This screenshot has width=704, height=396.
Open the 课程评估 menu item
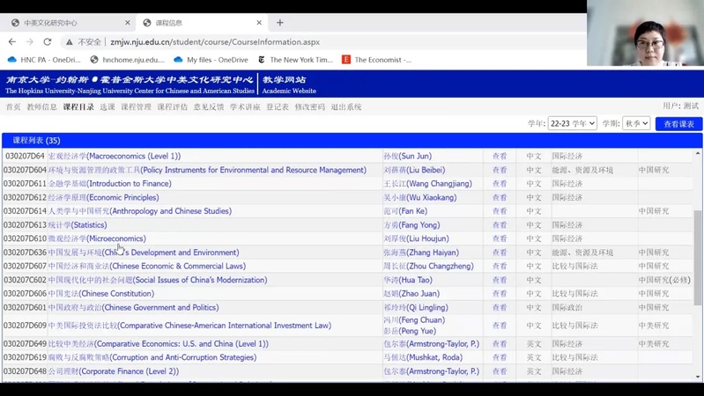173,106
